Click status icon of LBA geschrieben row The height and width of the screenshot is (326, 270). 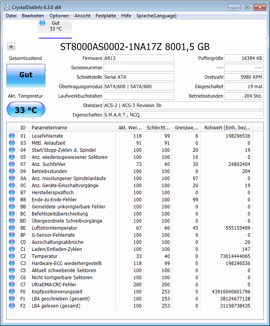(x=12, y=298)
